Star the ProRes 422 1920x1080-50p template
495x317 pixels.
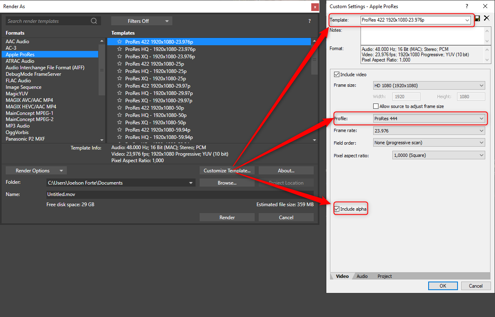(119, 108)
